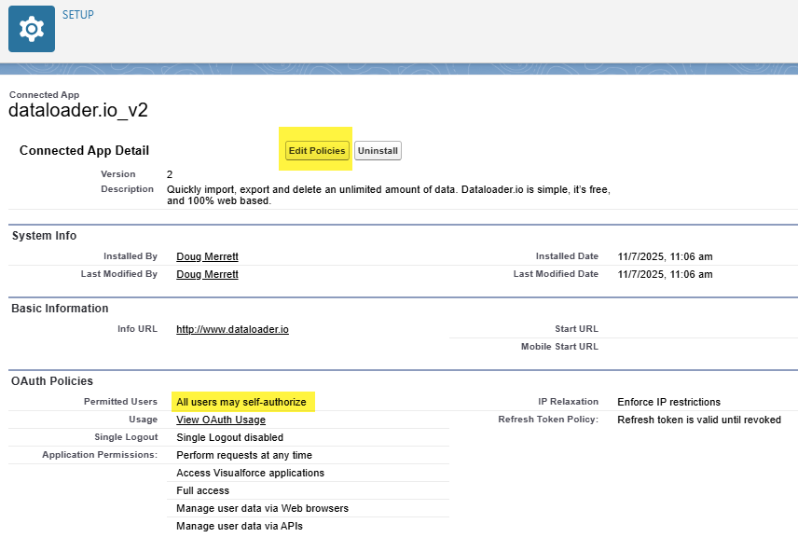Click the Mobile Start URL label

pos(560,347)
